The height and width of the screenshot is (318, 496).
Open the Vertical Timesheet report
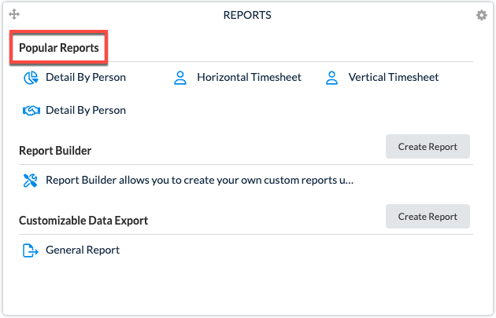point(394,77)
